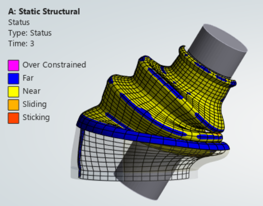Click the 'Near' legend label
The image size is (263, 206).
click(32, 91)
